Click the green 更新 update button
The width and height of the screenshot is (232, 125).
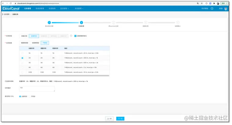click(224, 3)
